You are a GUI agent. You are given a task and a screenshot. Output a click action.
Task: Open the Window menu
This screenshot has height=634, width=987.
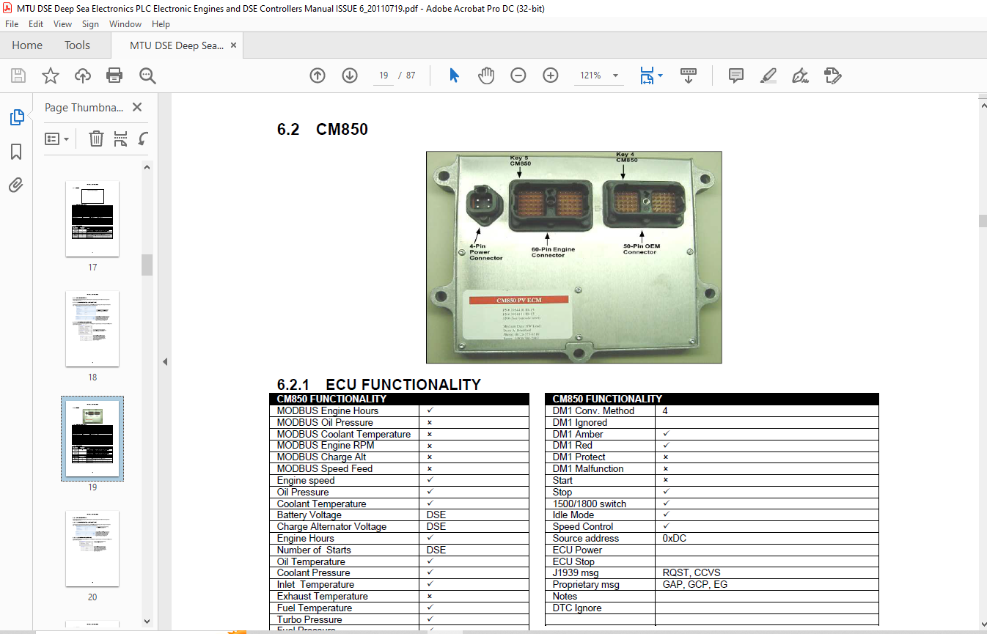125,24
